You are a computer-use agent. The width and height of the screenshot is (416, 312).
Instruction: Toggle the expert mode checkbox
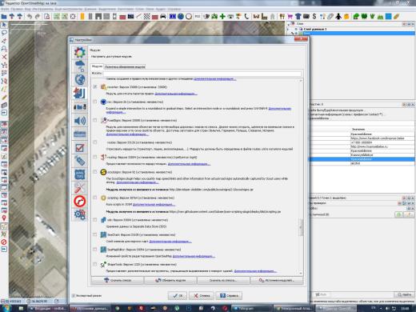tap(74, 295)
